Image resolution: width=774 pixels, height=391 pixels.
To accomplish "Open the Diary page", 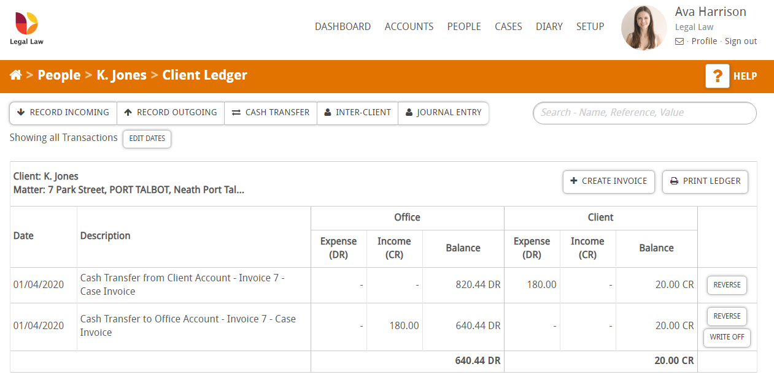I will (549, 26).
